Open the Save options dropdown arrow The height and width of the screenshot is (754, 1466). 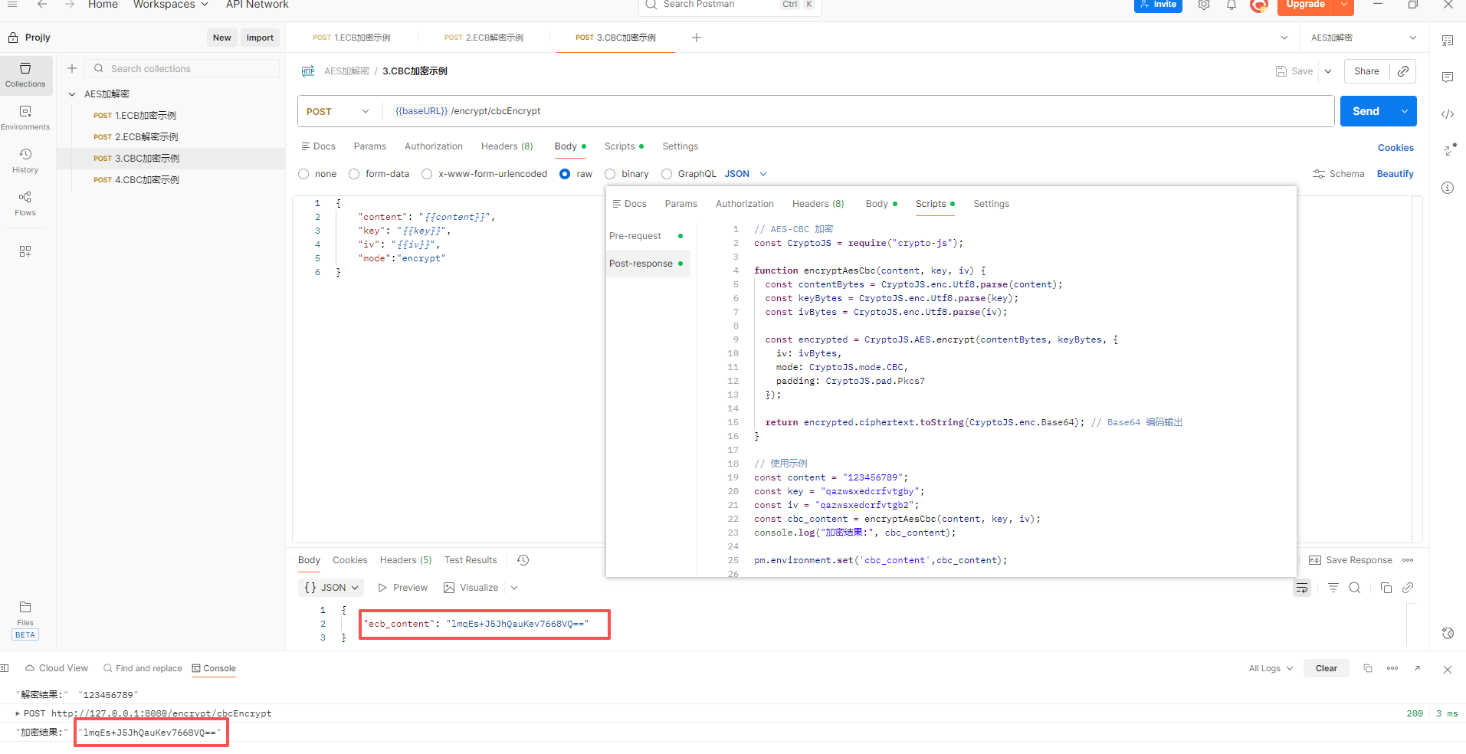1328,71
